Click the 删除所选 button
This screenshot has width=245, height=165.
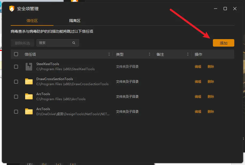(22, 43)
